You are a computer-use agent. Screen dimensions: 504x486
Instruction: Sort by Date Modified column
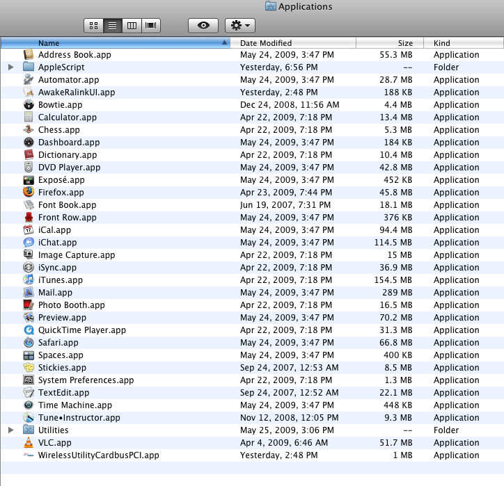[x=293, y=43]
